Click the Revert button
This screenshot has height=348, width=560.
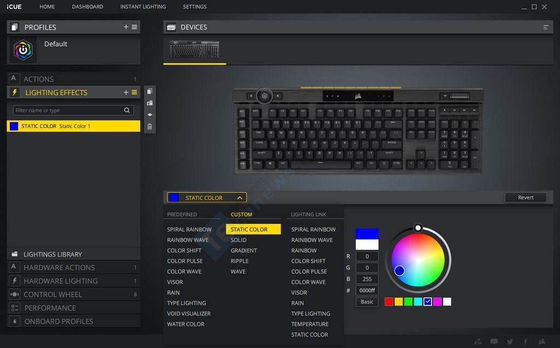[526, 197]
